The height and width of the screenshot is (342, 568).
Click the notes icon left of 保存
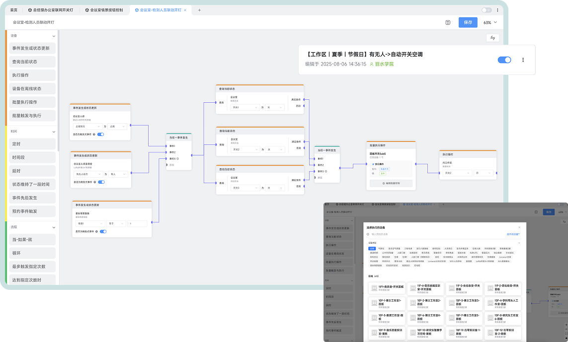coord(448,22)
